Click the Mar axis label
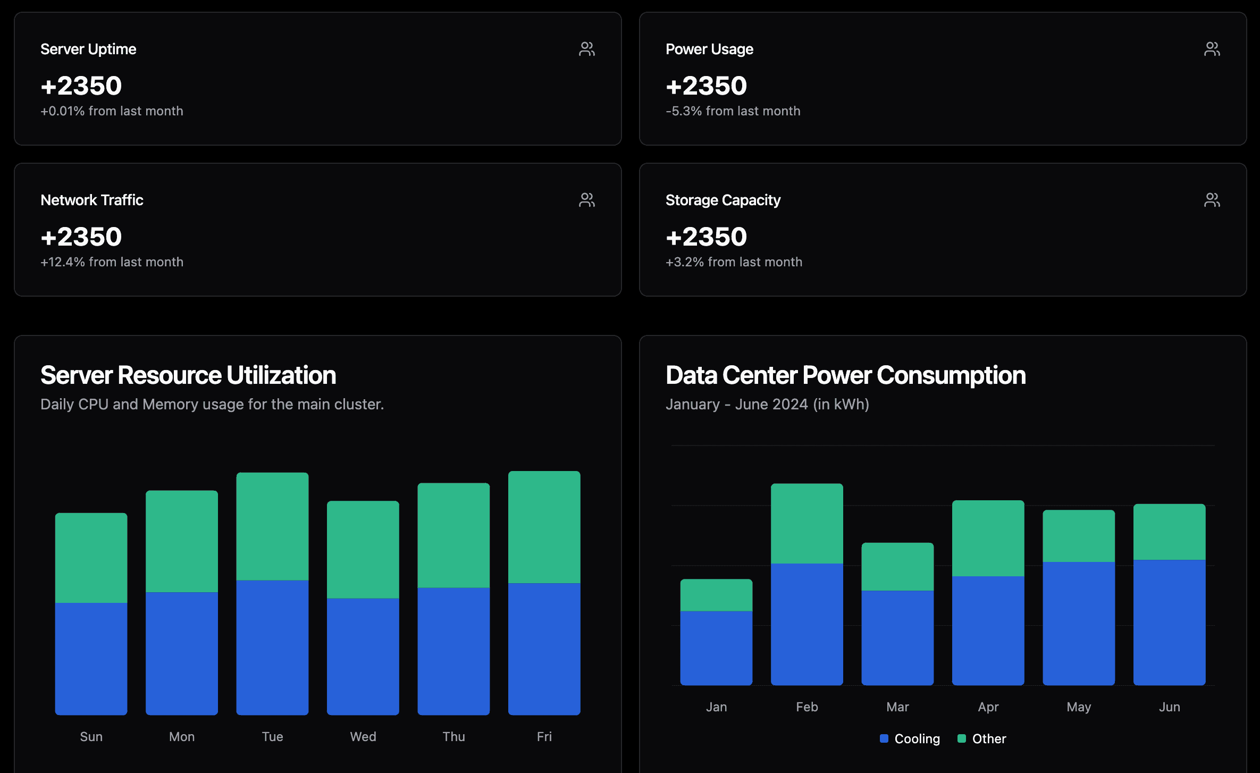Screen dimensions: 1260x773 click(897, 707)
